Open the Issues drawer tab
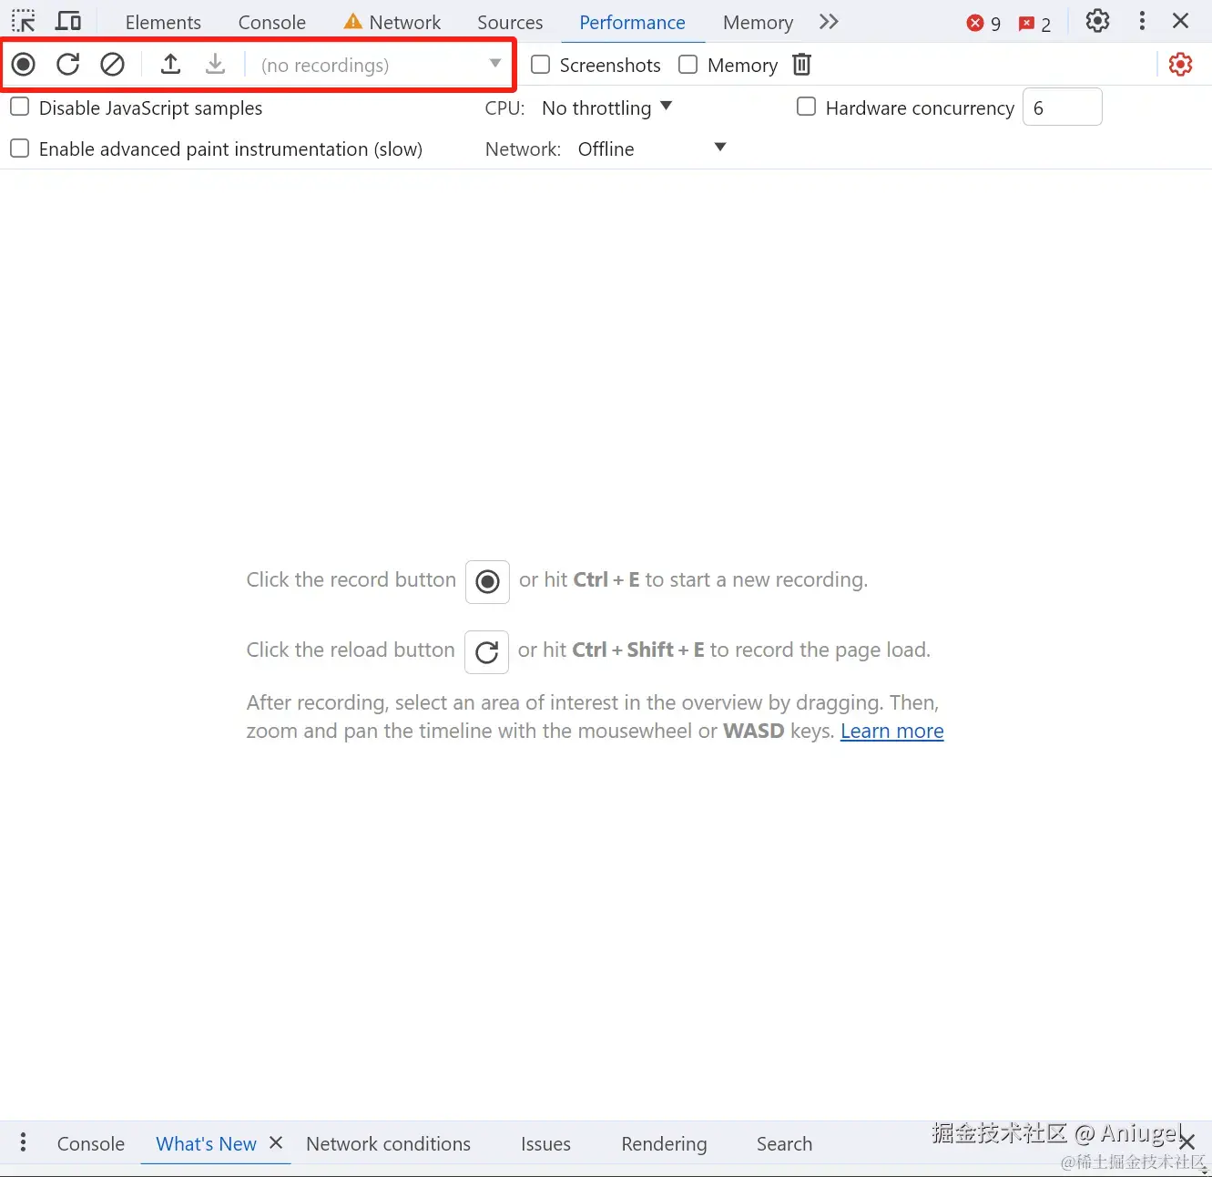The height and width of the screenshot is (1177, 1212). click(x=545, y=1143)
